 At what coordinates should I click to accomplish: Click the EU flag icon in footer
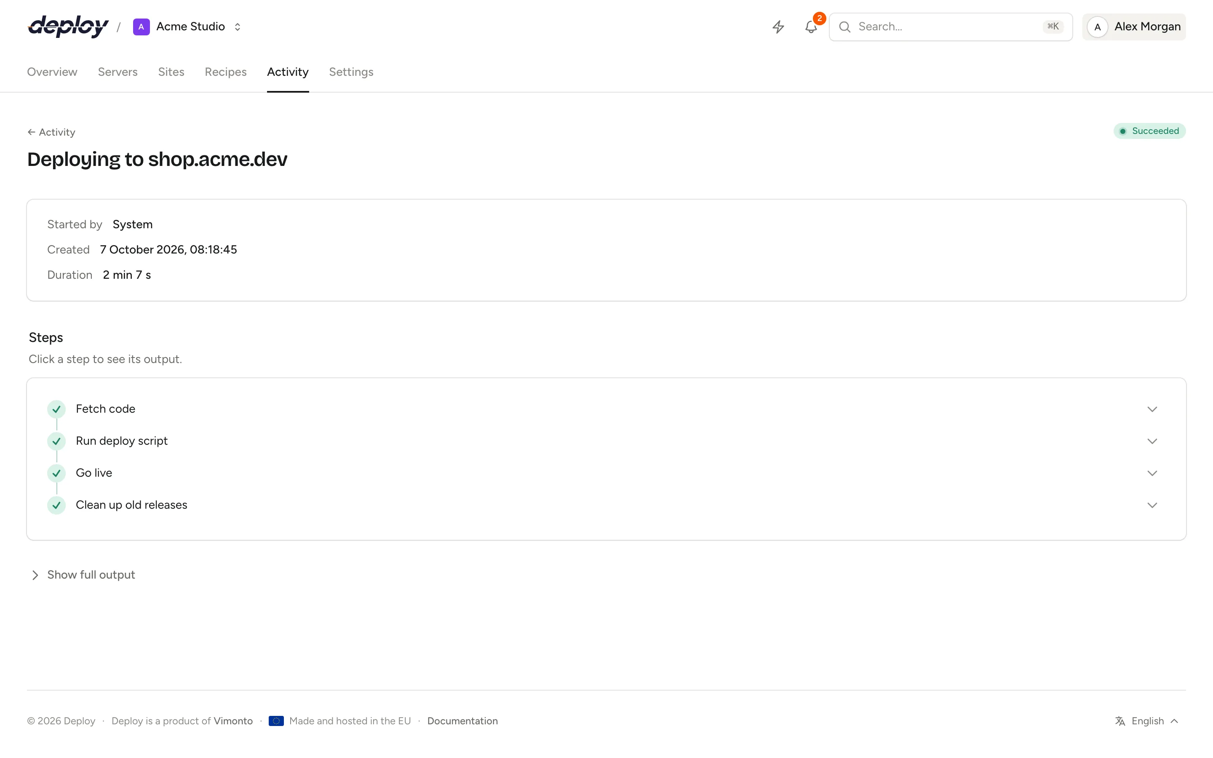tap(276, 721)
